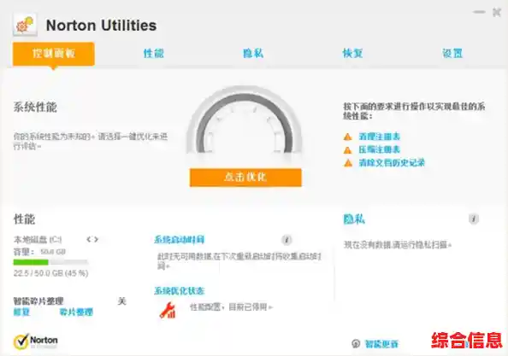Viewport: 508px width, 356px height.
Task: Open the 设置 tab
Action: click(x=452, y=53)
